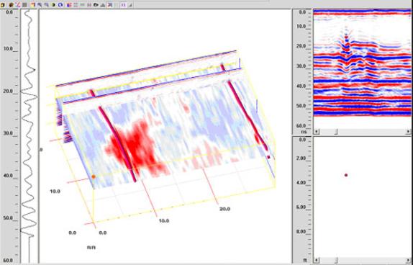This screenshot has width=413, height=265.
Task: Select the first magnifier zoom tool
Action: click(40, 5)
